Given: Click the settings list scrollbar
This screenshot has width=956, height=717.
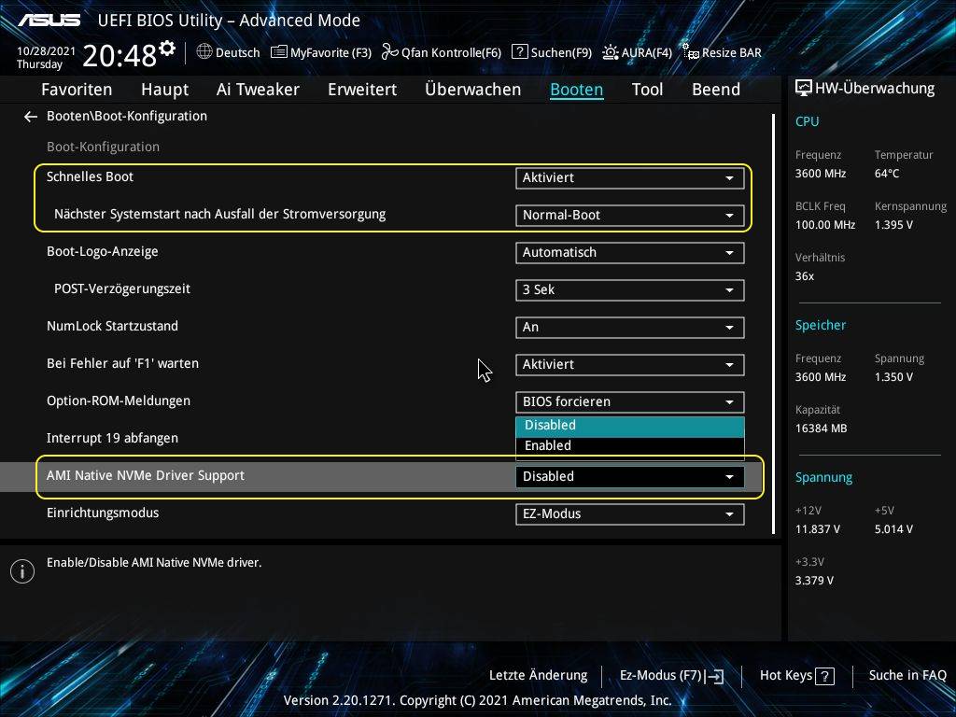Looking at the screenshot, I should 774,323.
